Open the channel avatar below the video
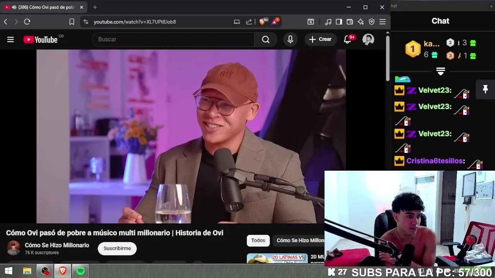The width and height of the screenshot is (495, 278). [14, 248]
